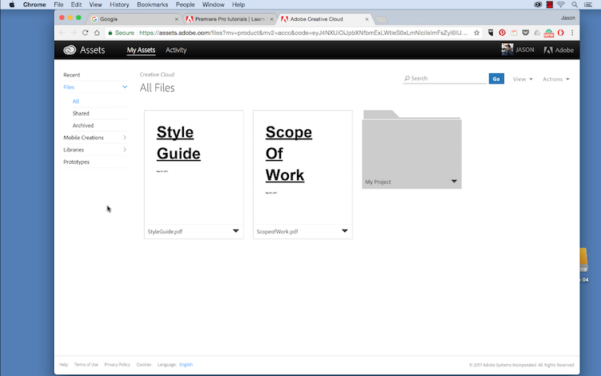This screenshot has height=376, width=601.
Task: Bookmark page with the star icon
Action: coord(477,33)
